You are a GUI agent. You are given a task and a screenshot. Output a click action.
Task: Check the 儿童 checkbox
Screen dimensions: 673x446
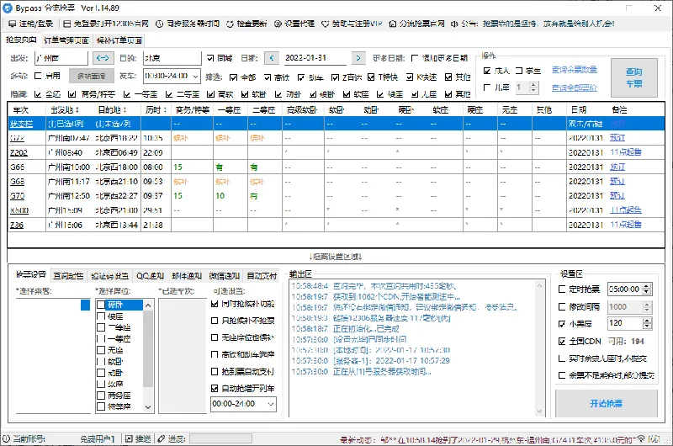(x=487, y=88)
